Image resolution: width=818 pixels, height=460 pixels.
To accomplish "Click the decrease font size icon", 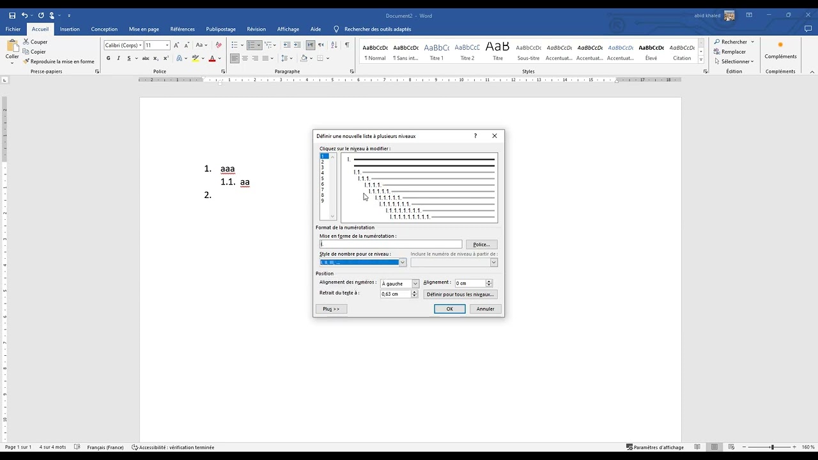I will click(187, 45).
